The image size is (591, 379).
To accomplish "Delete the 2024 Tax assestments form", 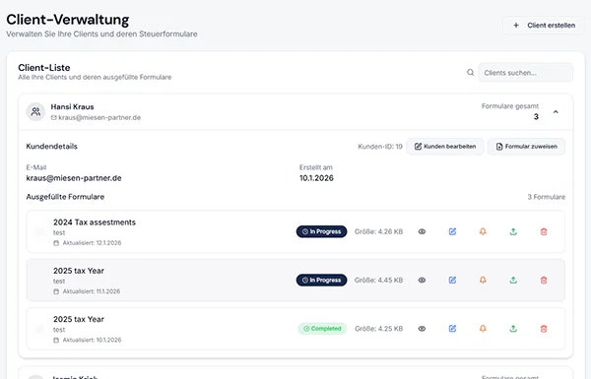I will pyautogui.click(x=544, y=231).
